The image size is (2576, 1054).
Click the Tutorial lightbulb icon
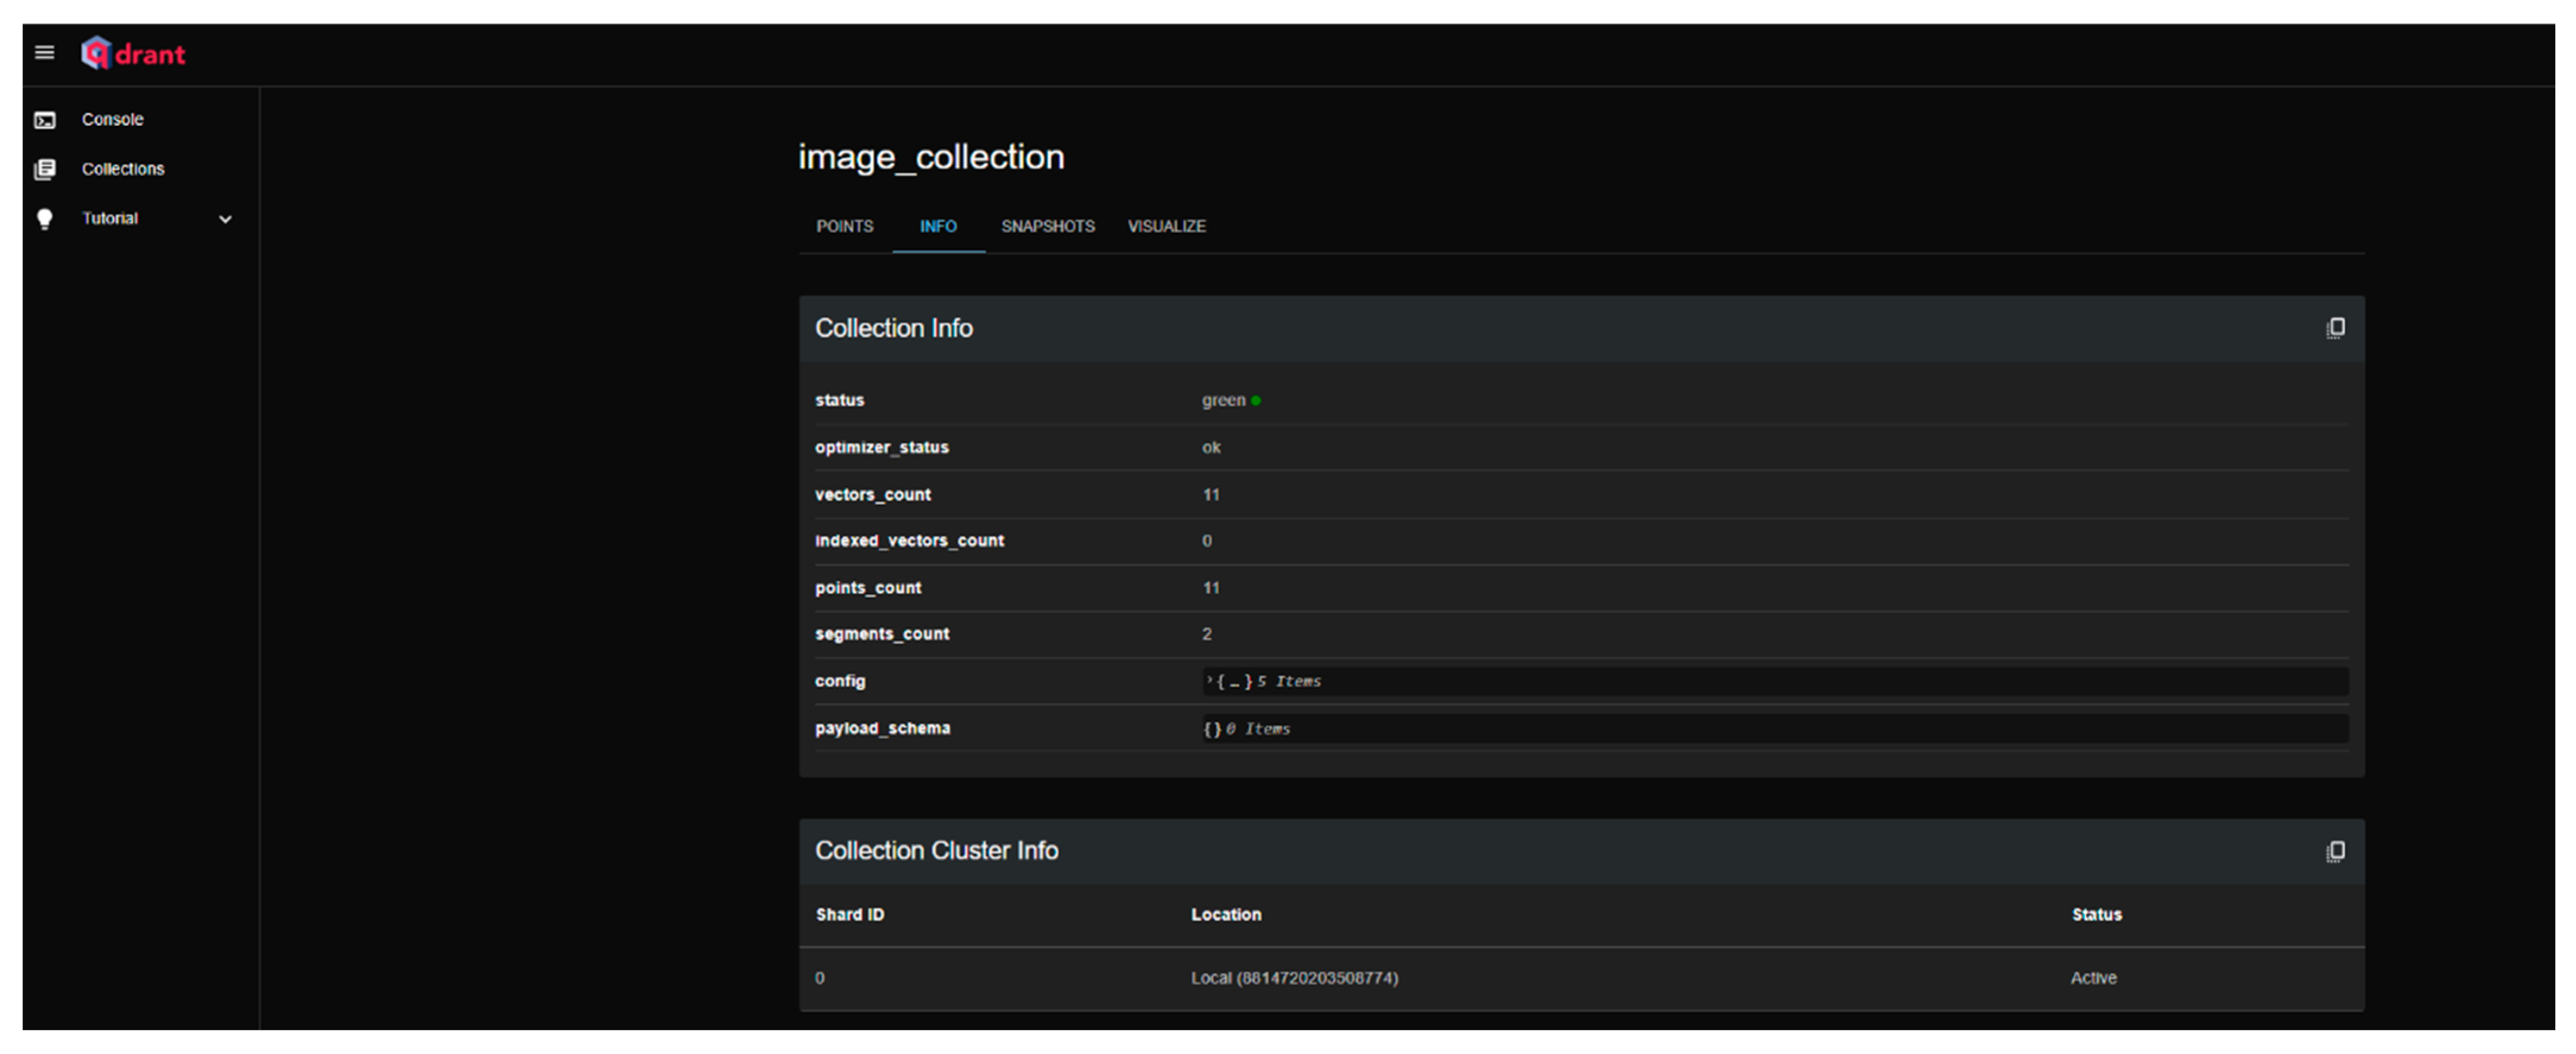pos(45,219)
